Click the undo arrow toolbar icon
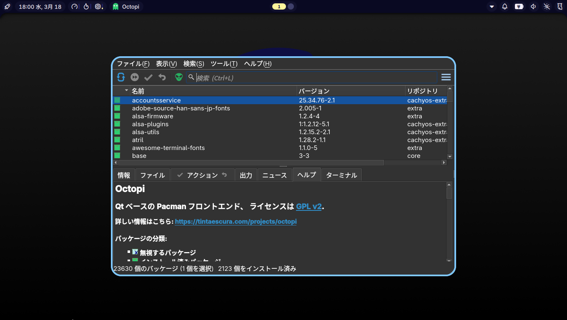567x320 pixels. point(162,77)
